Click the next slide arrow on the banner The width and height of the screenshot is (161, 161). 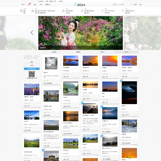(x=129, y=32)
